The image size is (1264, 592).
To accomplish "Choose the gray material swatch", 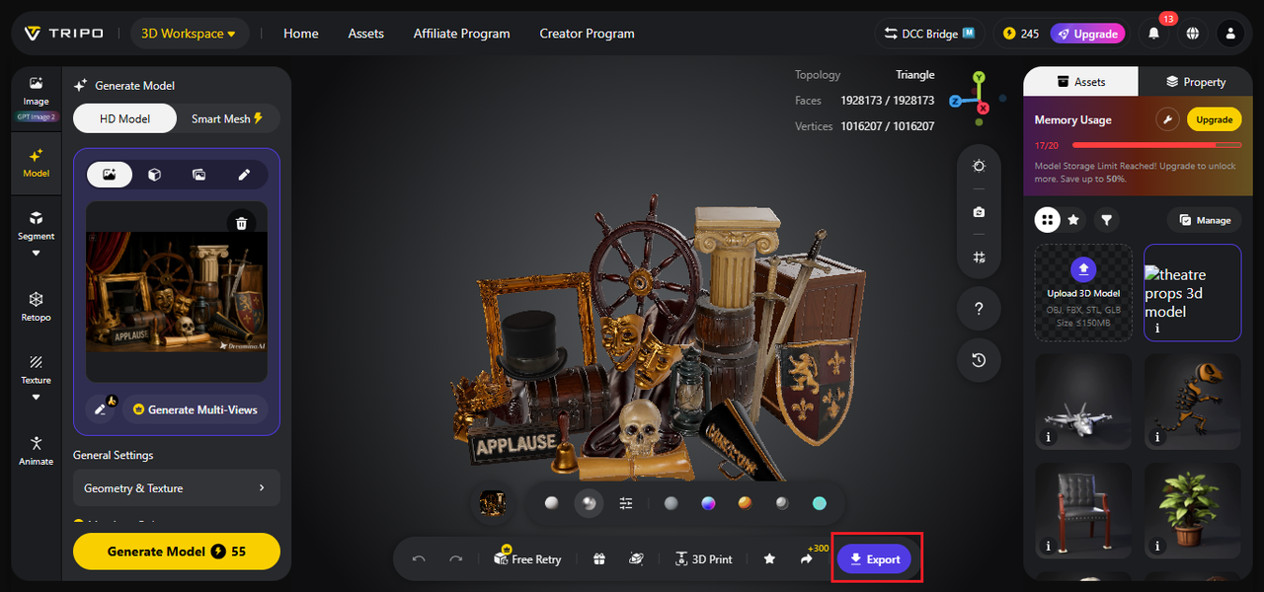I will pos(671,503).
